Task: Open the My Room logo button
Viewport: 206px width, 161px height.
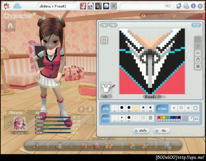Action: click(x=17, y=6)
